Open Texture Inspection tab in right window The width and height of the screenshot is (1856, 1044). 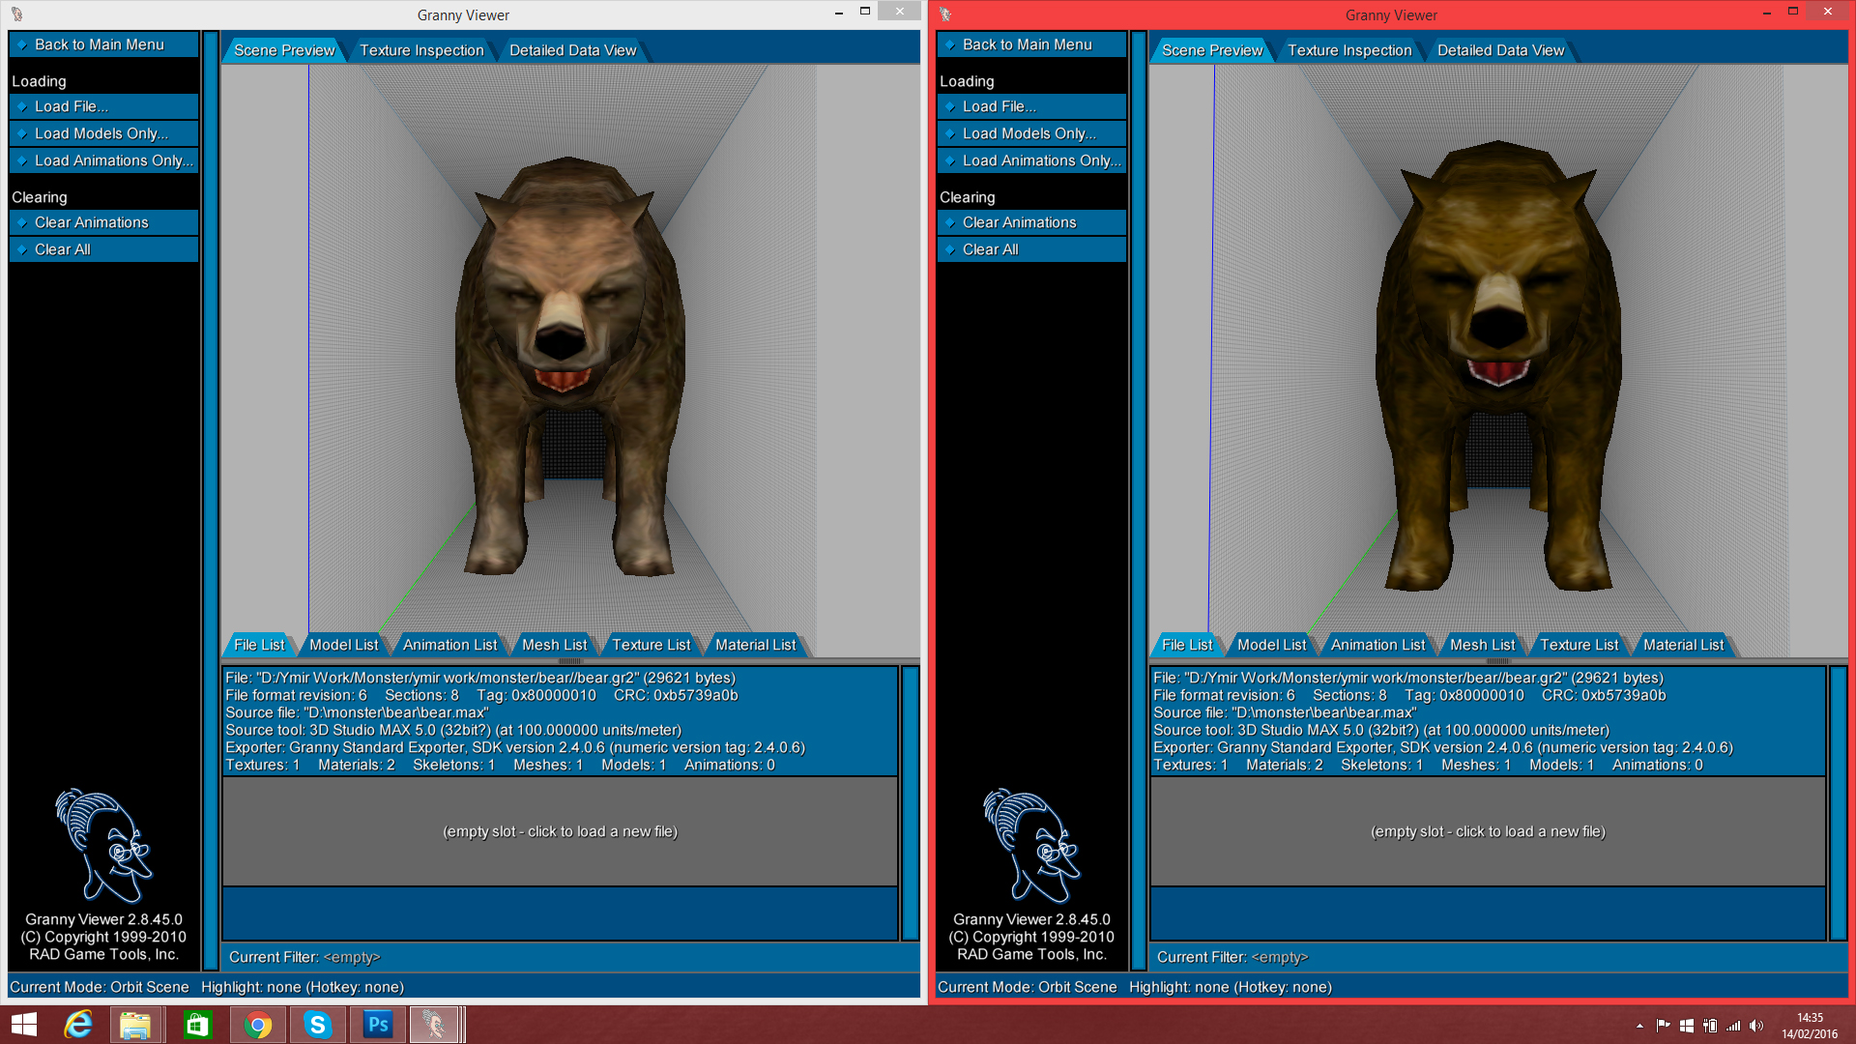point(1349,50)
